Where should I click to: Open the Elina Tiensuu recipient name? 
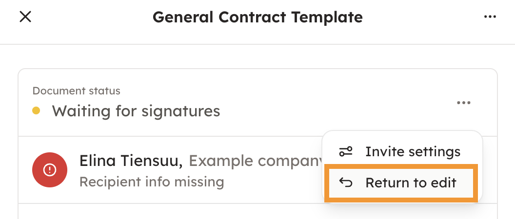[x=131, y=161]
